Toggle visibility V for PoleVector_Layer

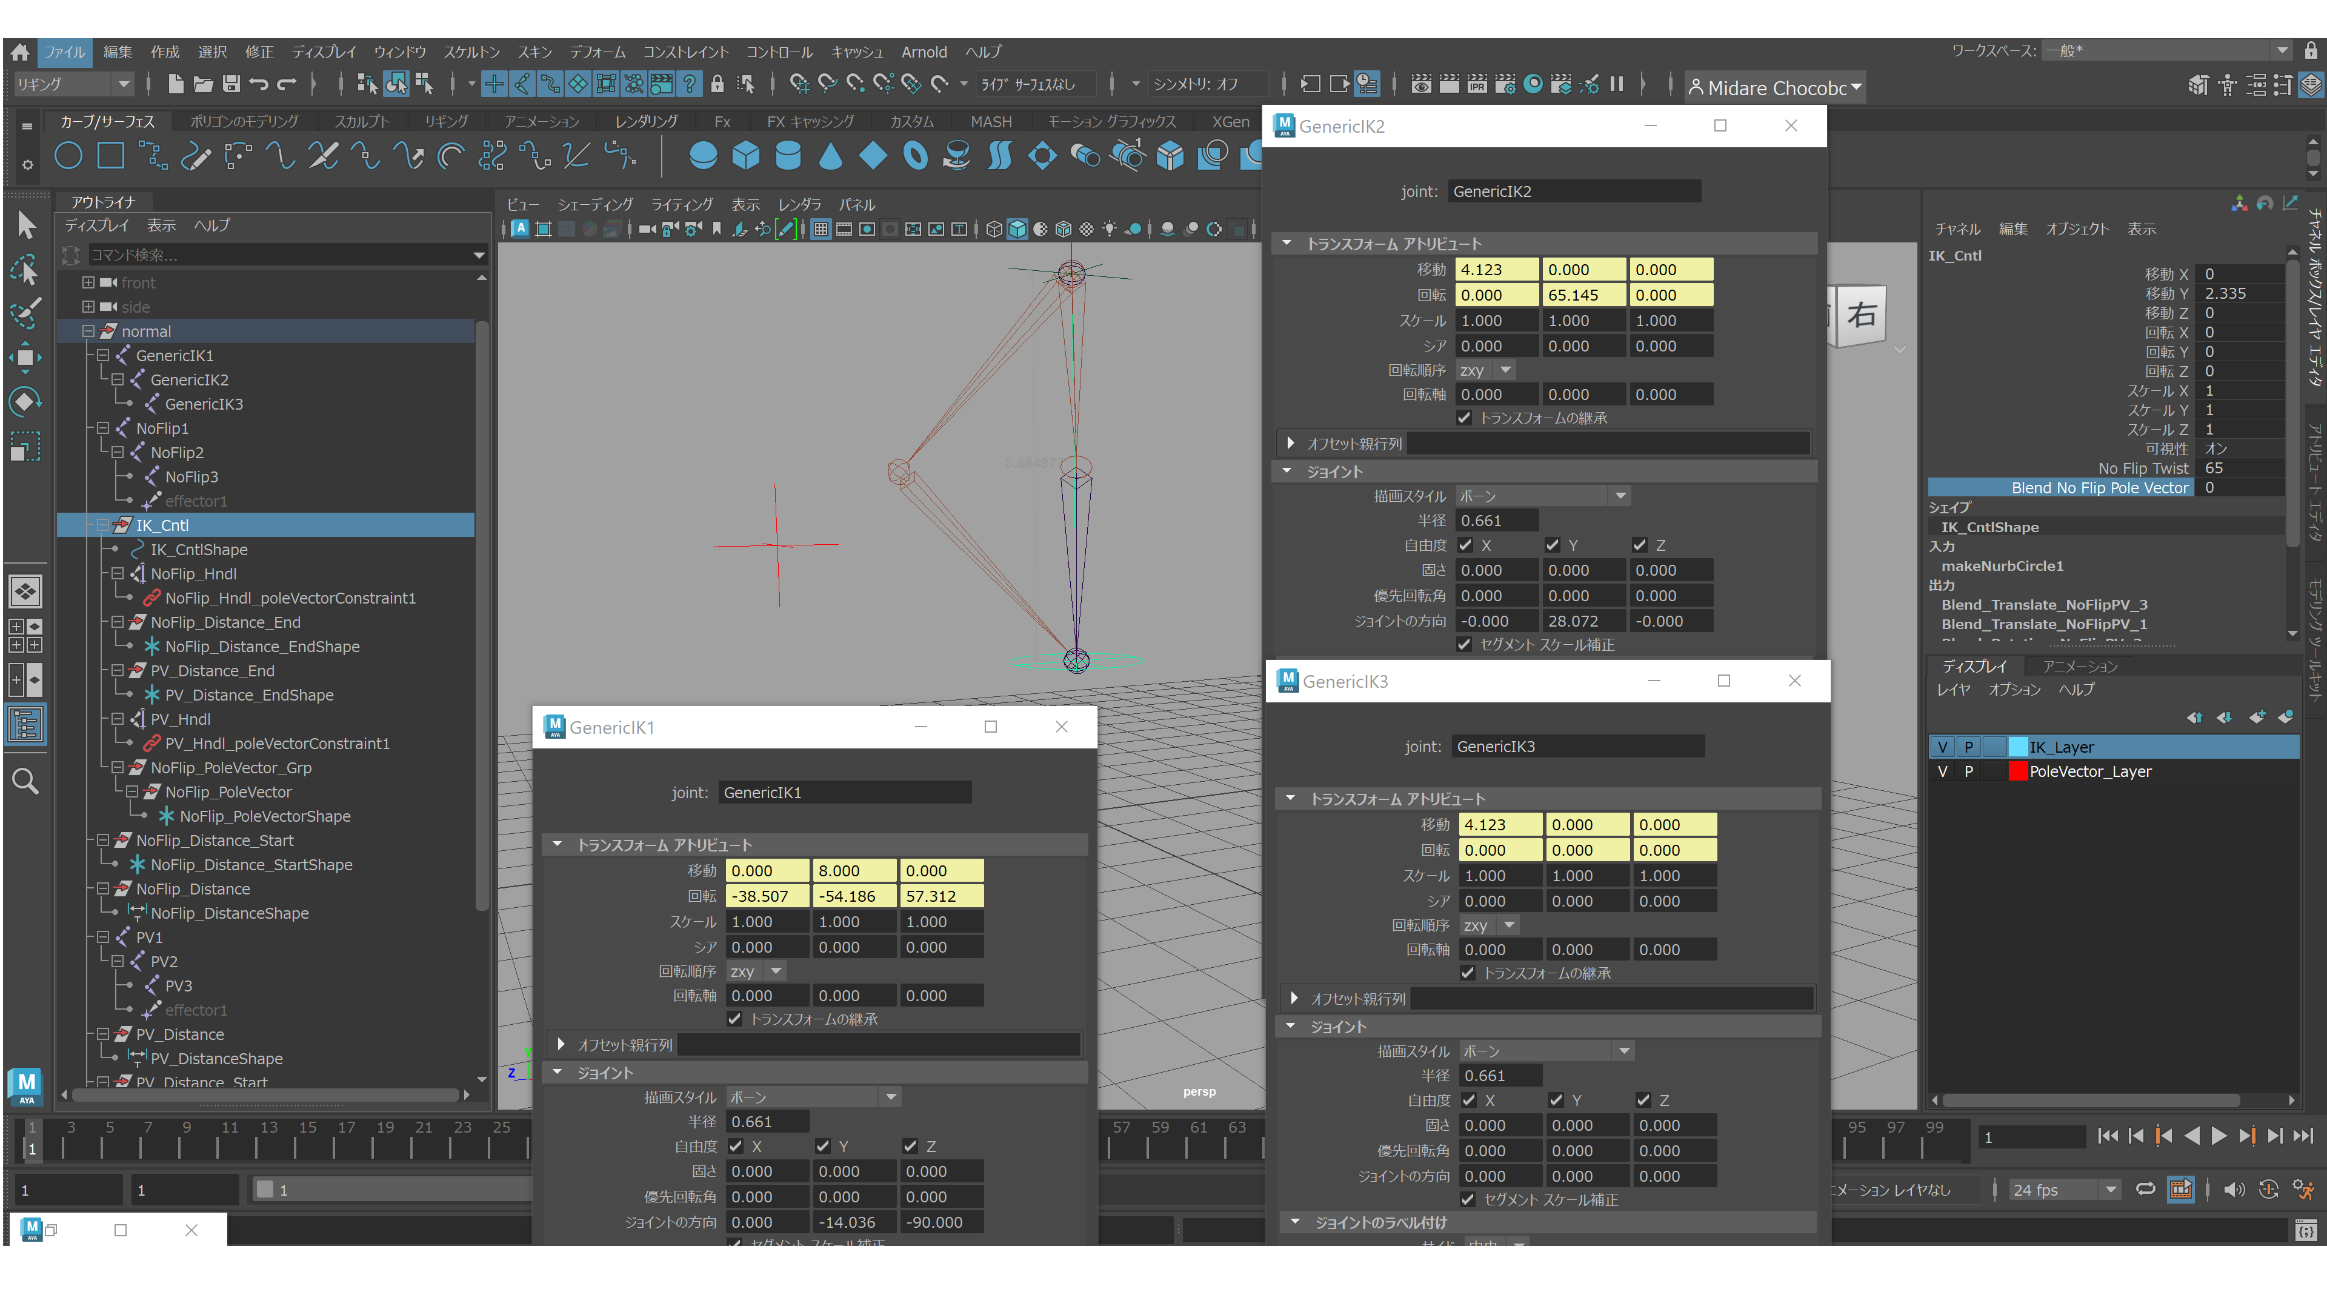coord(1942,771)
